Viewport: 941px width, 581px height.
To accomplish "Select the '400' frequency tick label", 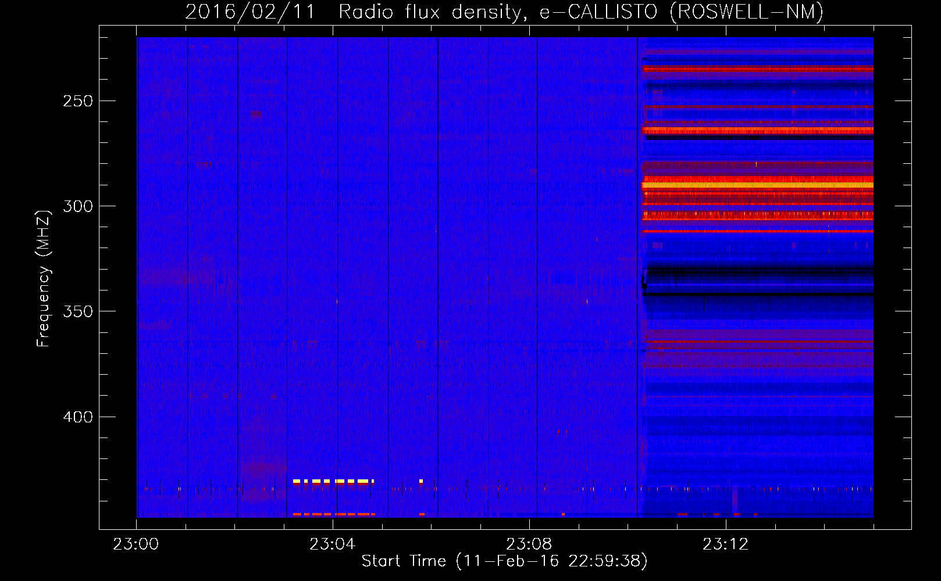I will [78, 417].
